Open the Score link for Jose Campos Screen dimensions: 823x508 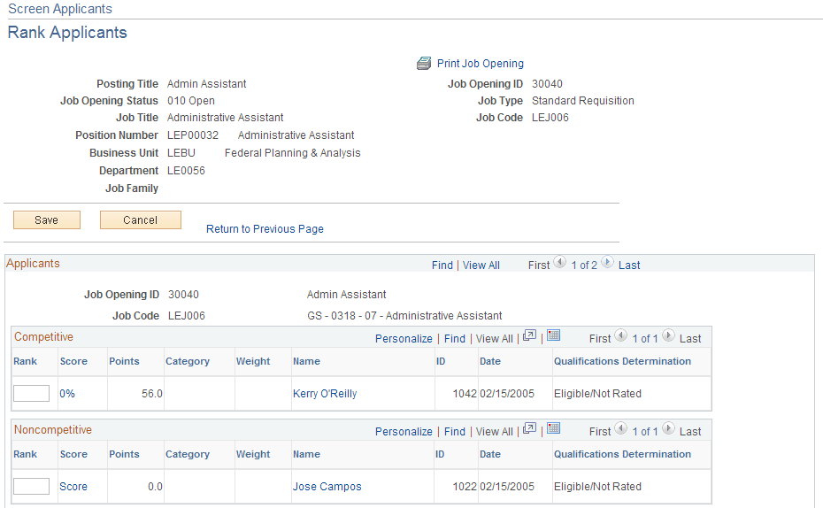pos(73,487)
